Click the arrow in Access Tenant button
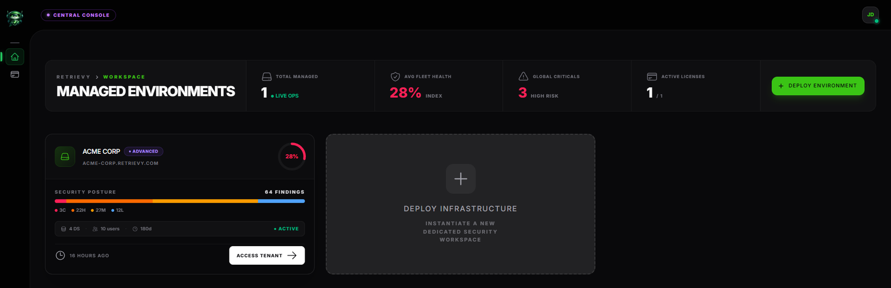Viewport: 891px width, 288px height. point(292,256)
